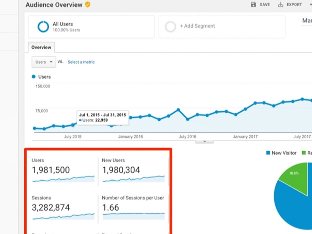312x234 pixels.
Task: Click the first data point on the Users chart
Action: (x=35, y=128)
